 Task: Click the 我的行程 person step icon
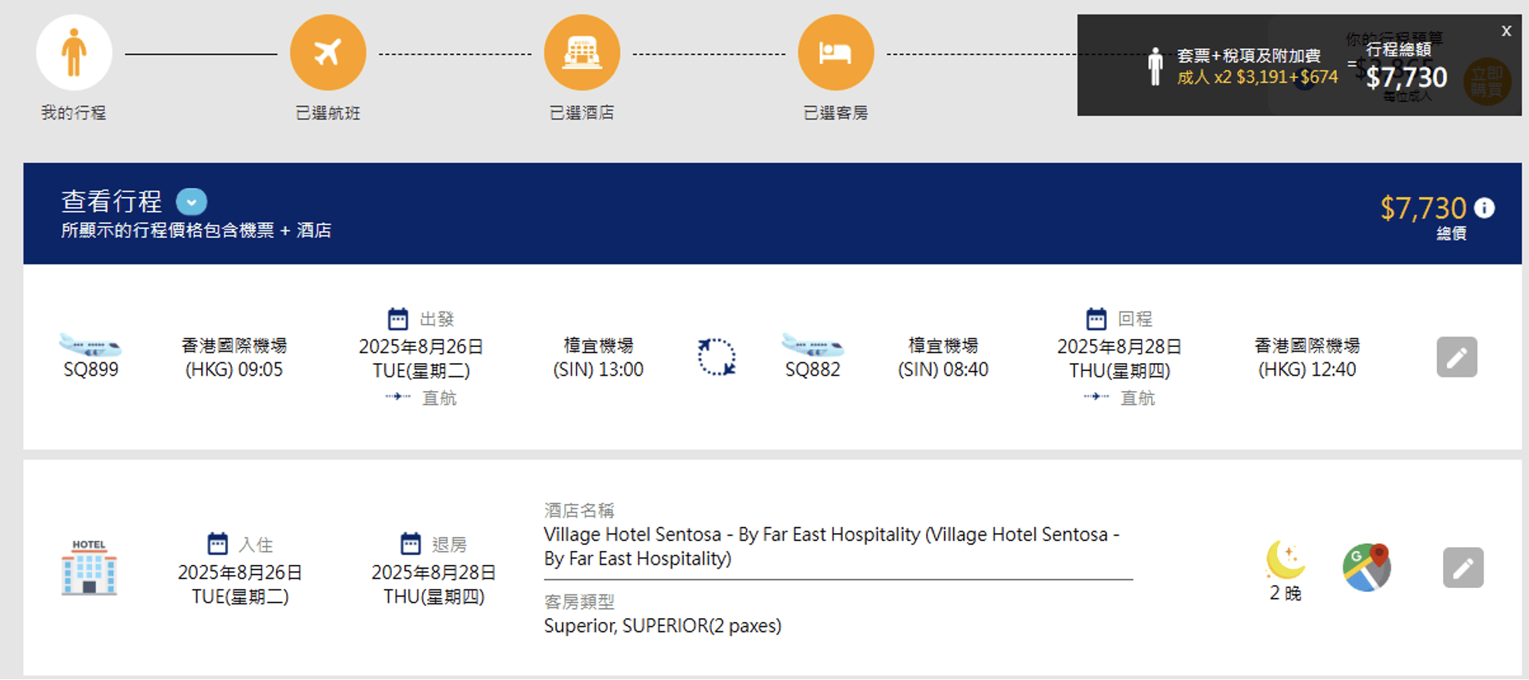click(x=74, y=53)
